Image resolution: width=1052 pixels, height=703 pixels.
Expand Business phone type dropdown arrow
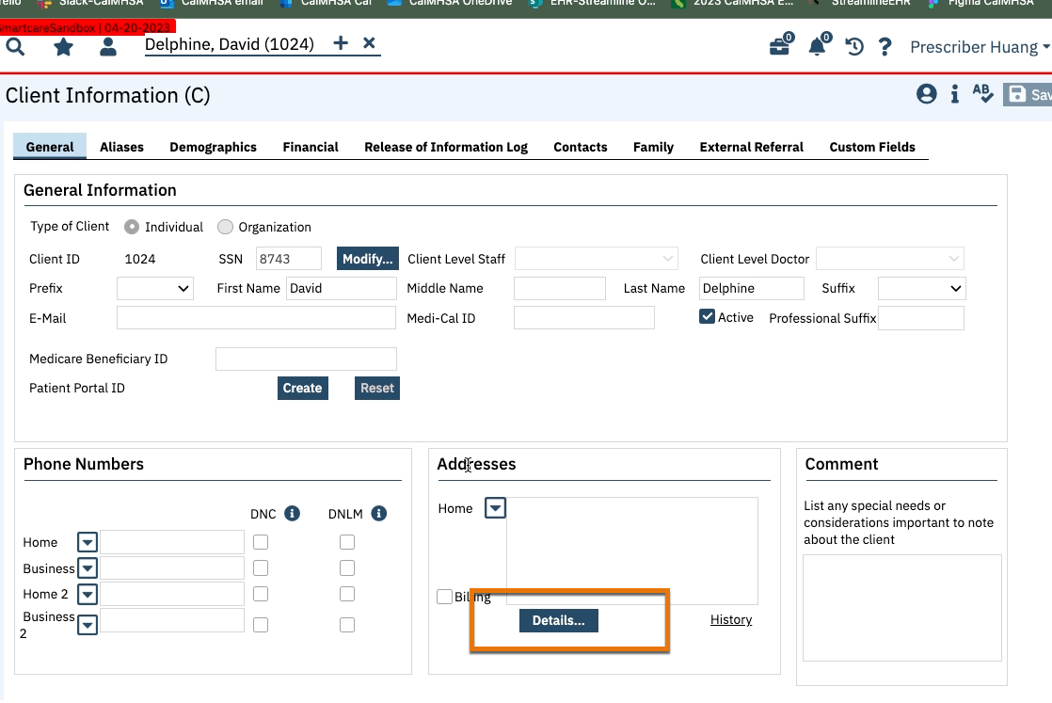88,568
